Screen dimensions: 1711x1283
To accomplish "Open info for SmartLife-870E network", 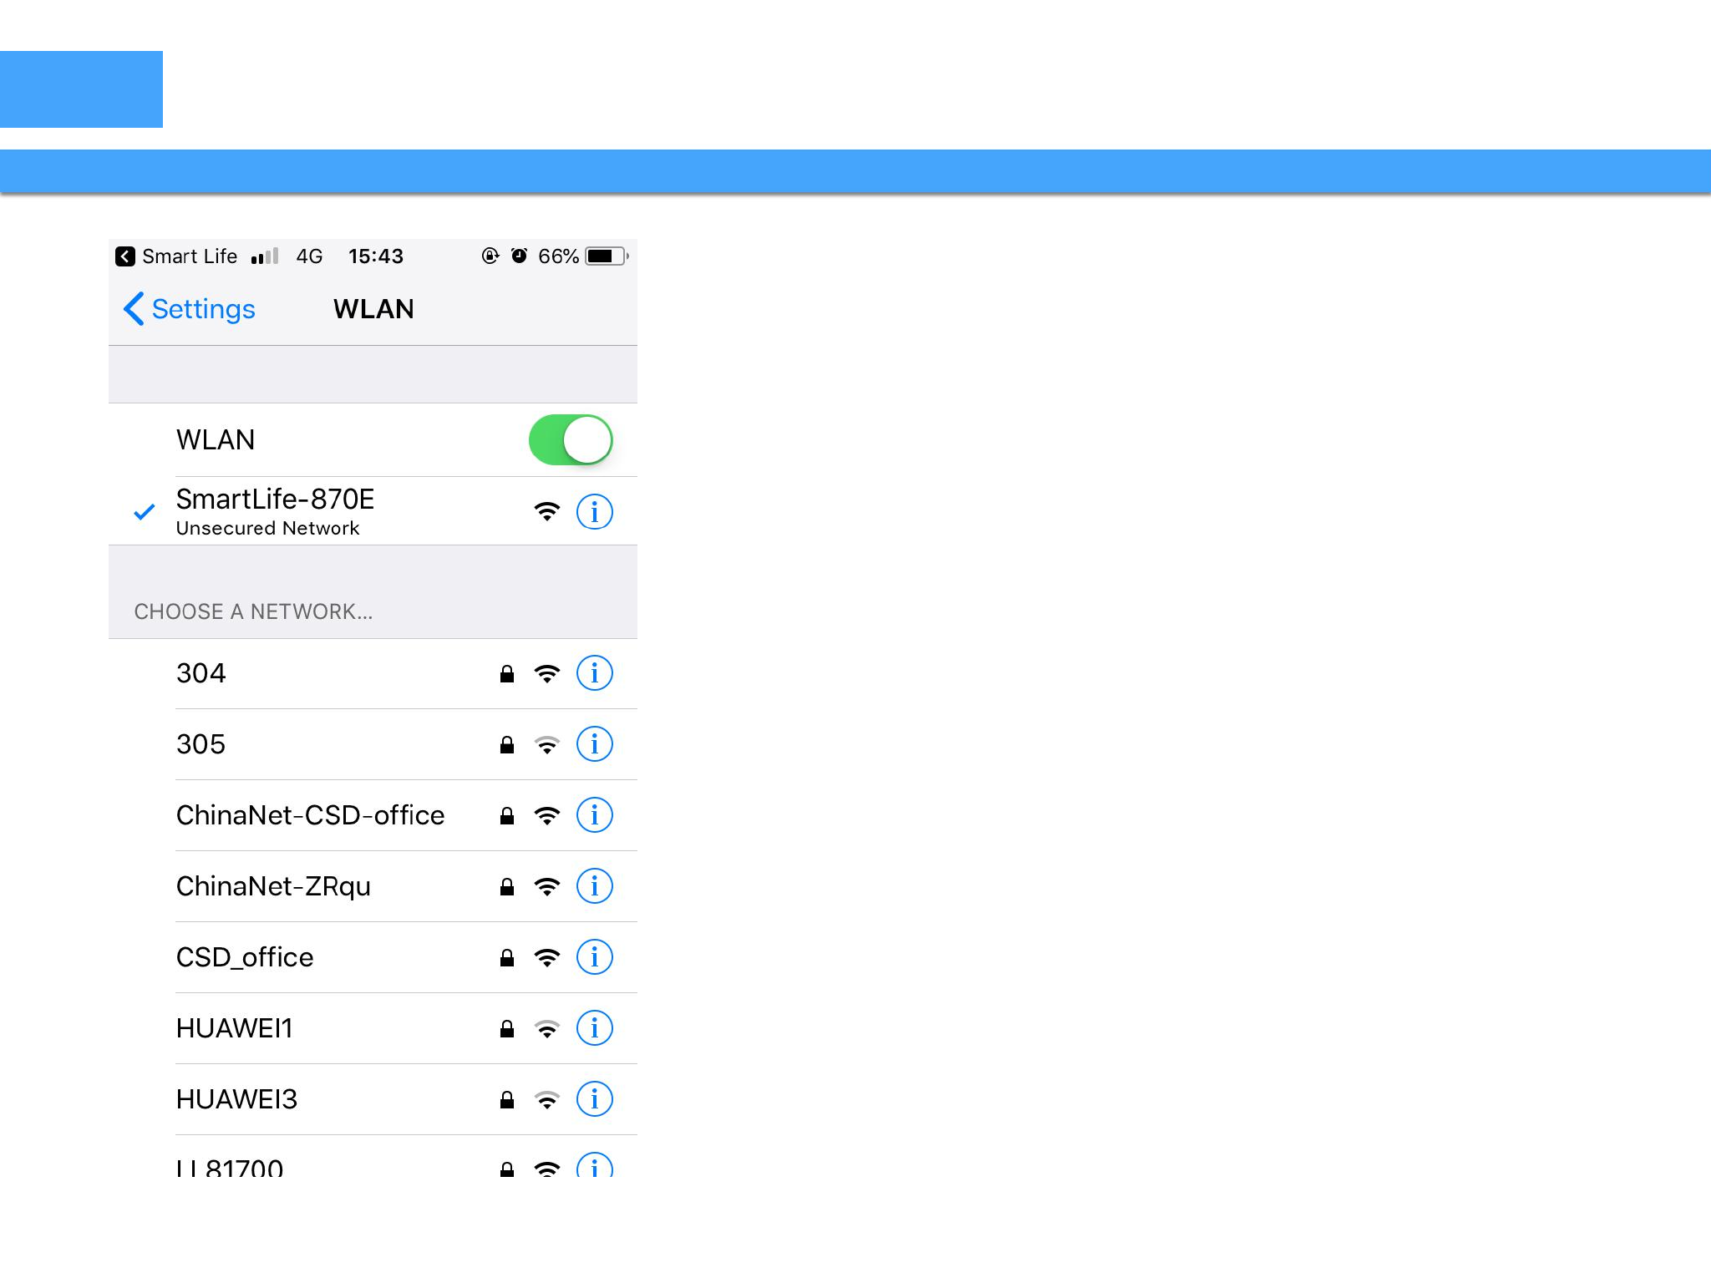I will (x=594, y=511).
